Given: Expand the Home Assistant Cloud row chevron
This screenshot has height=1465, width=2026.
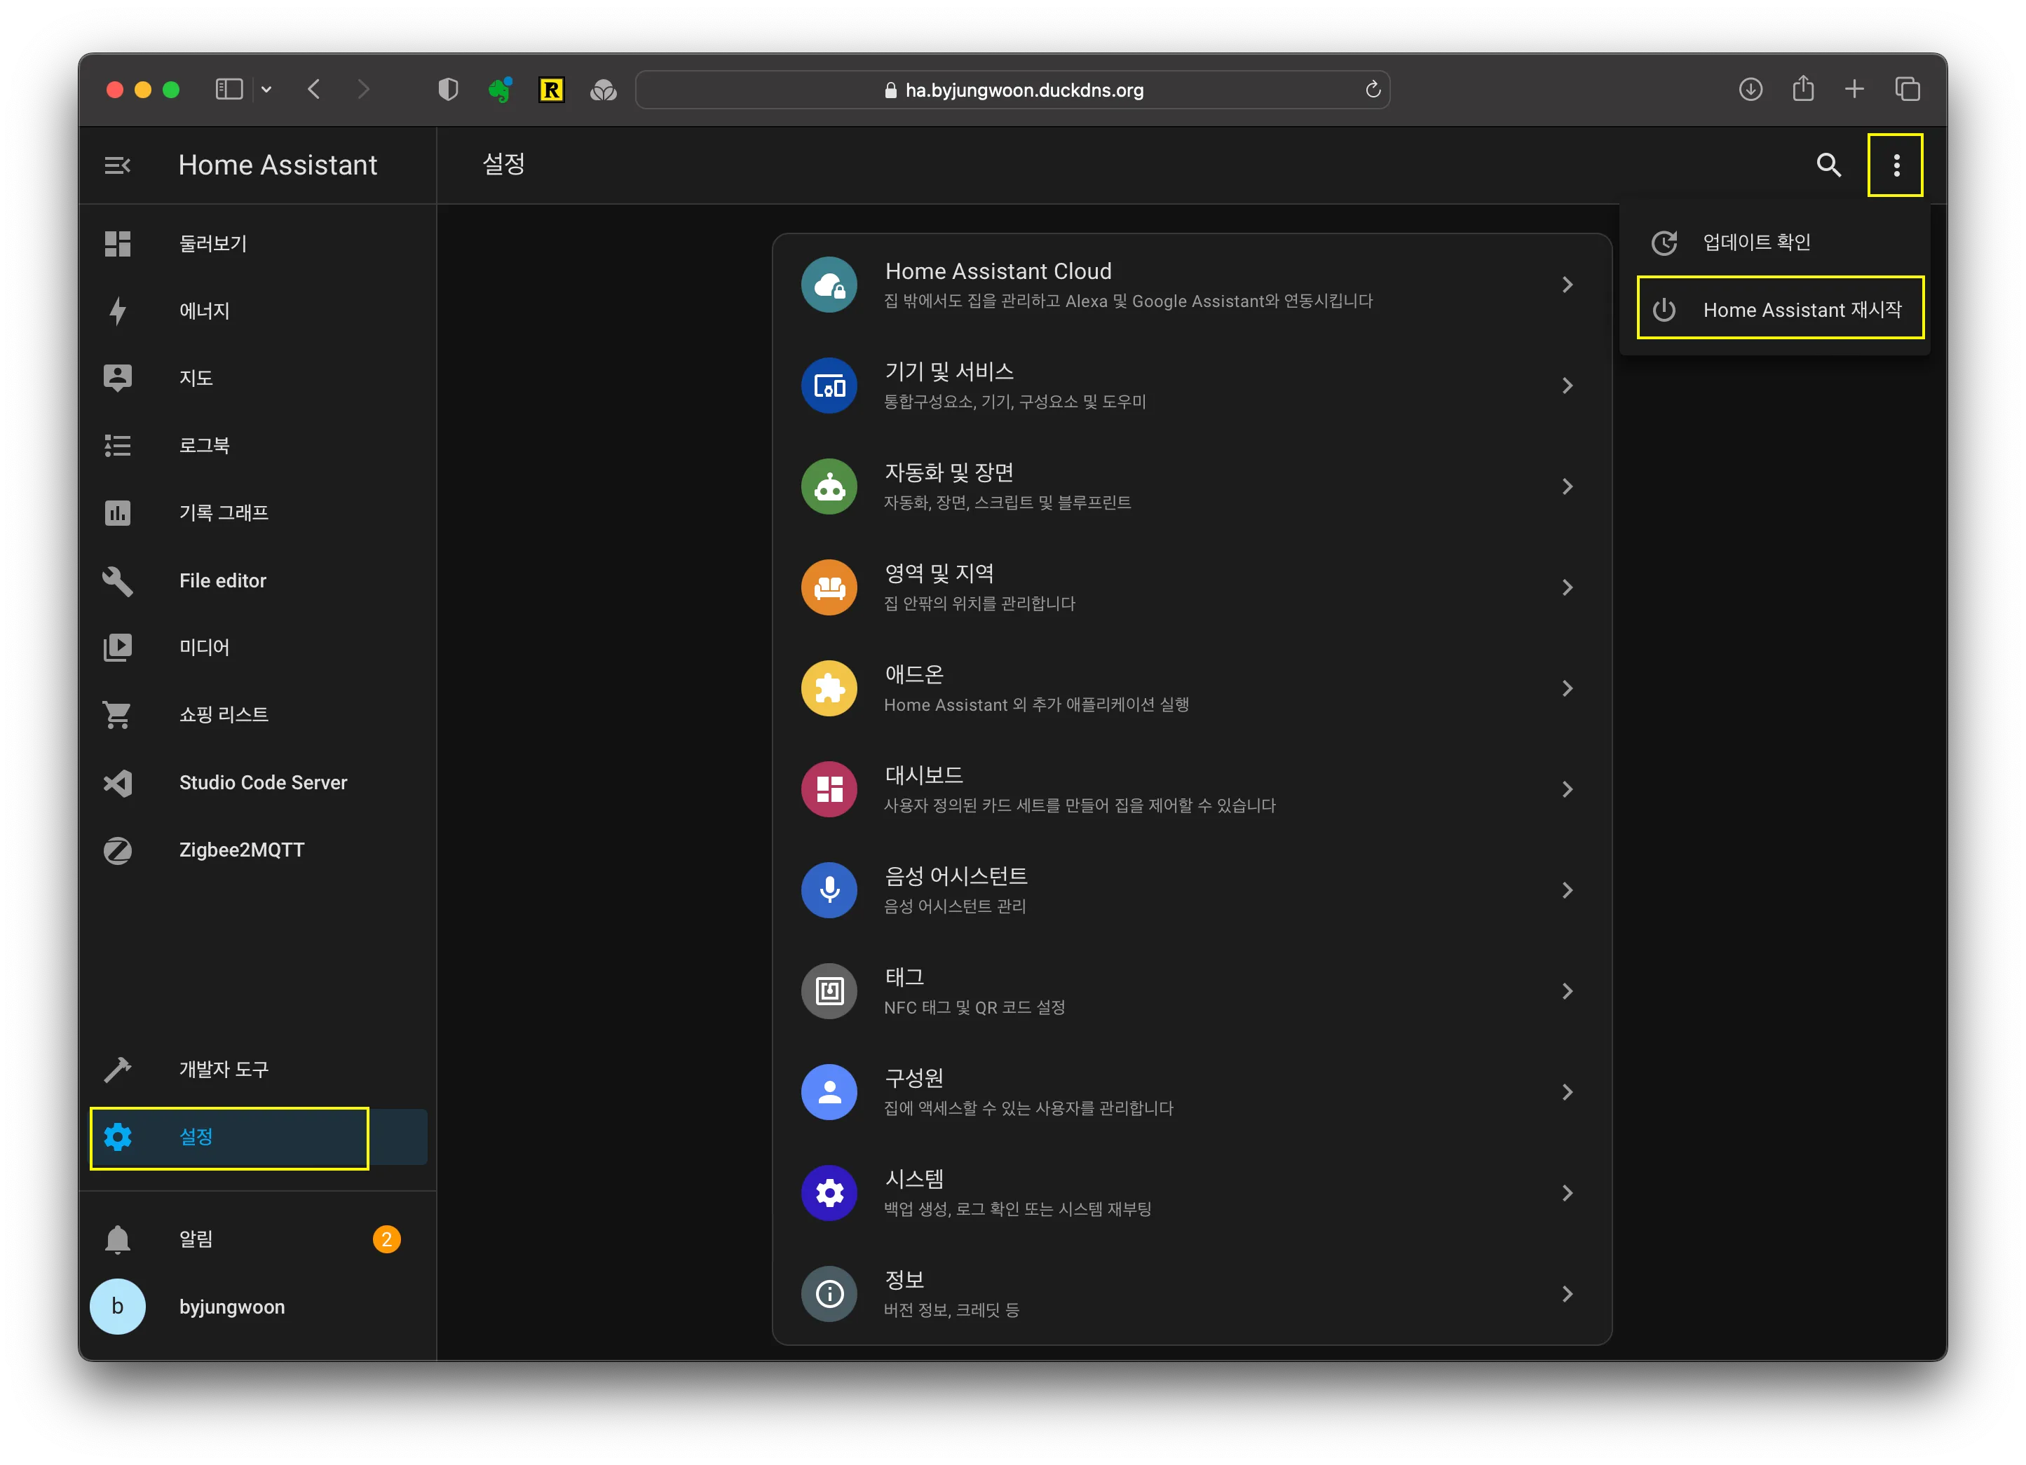Looking at the screenshot, I should pyautogui.click(x=1568, y=285).
